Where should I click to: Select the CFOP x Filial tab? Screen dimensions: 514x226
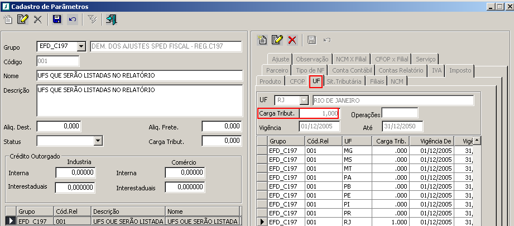pyautogui.click(x=391, y=59)
